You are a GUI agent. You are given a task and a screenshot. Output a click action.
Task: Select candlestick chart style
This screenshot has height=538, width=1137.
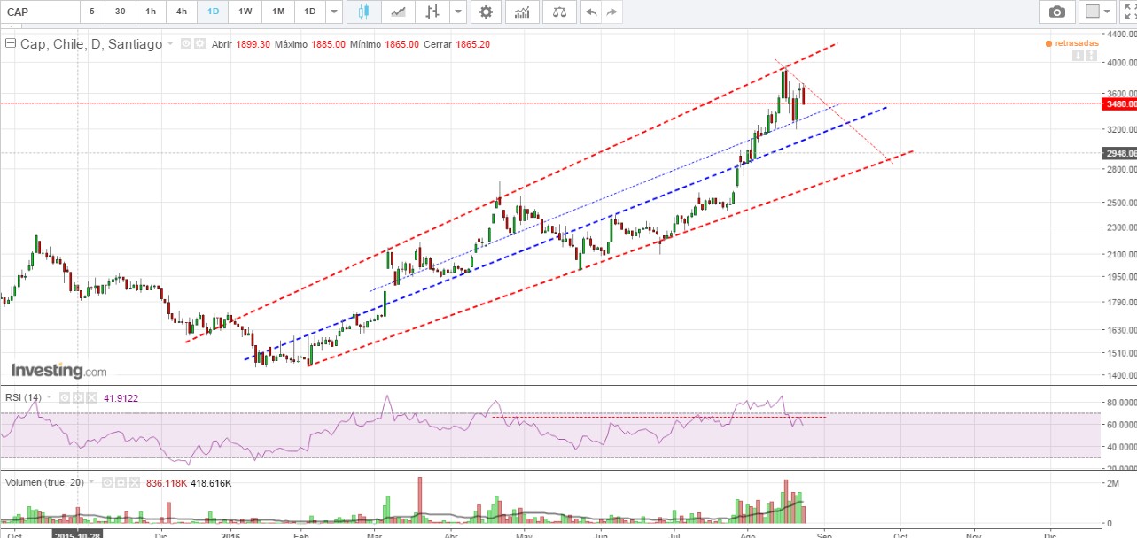[x=364, y=12]
